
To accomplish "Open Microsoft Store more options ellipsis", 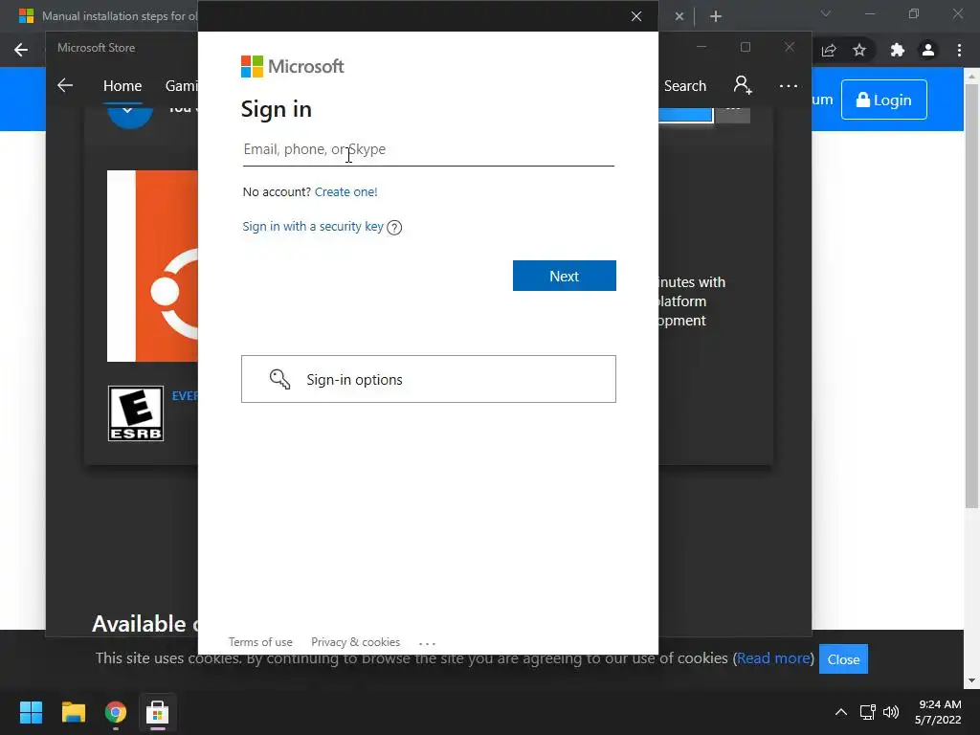I will pyautogui.click(x=789, y=85).
